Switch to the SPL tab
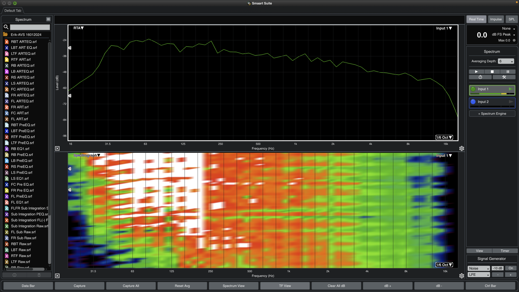This screenshot has height=292, width=519. (511, 19)
